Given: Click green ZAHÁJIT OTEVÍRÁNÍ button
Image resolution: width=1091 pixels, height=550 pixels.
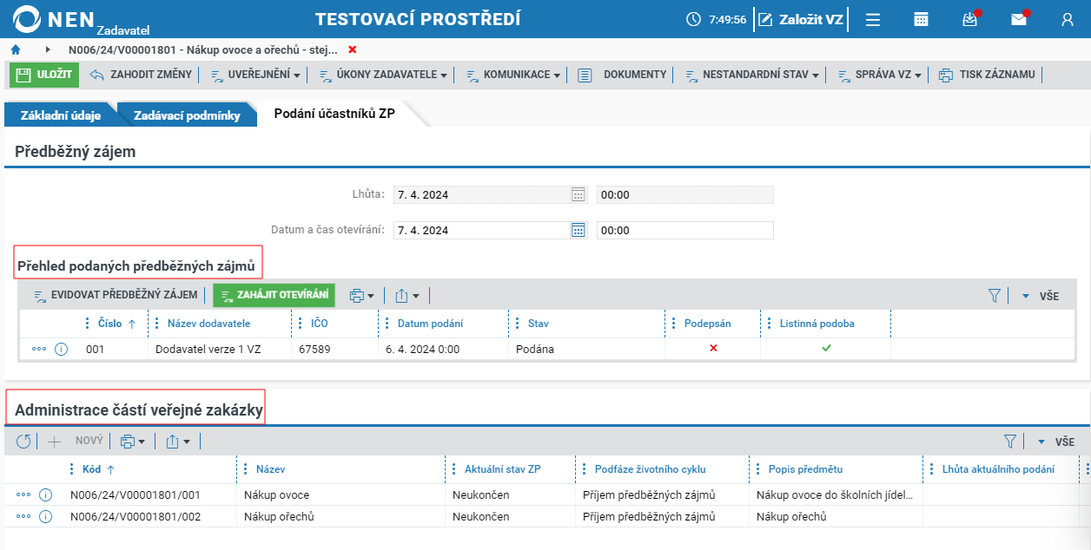Looking at the screenshot, I should tap(274, 296).
